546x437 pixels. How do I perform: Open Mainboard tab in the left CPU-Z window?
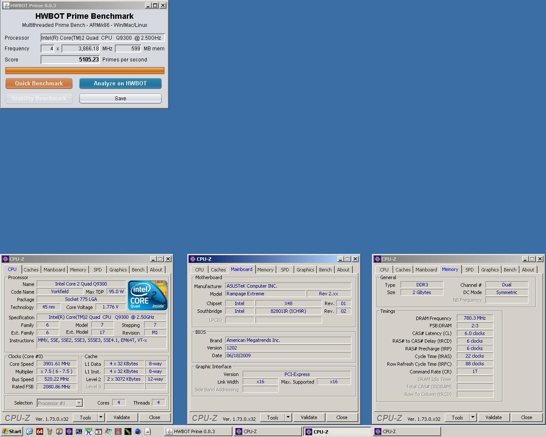pos(54,270)
